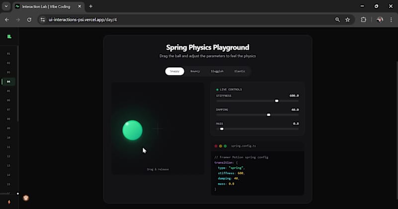Select the Bouncy preset

(x=195, y=71)
